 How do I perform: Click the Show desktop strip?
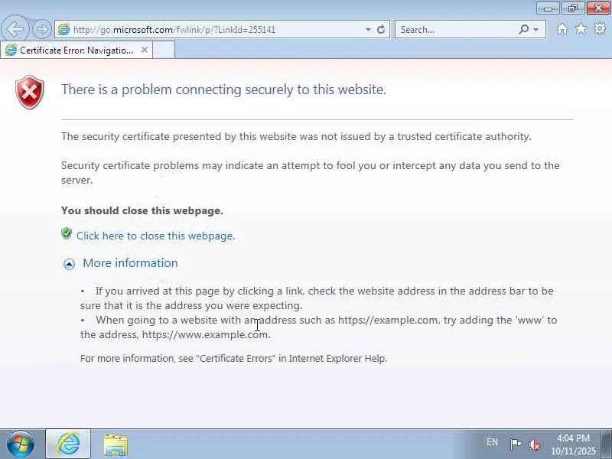point(607,444)
